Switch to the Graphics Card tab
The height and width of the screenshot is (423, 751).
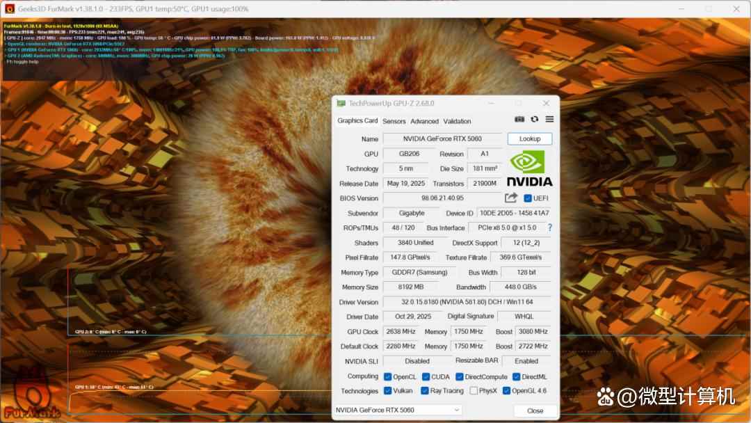point(357,121)
